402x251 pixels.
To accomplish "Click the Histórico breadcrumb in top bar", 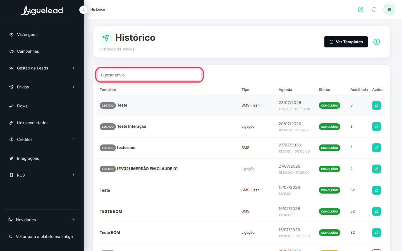I will (x=98, y=9).
